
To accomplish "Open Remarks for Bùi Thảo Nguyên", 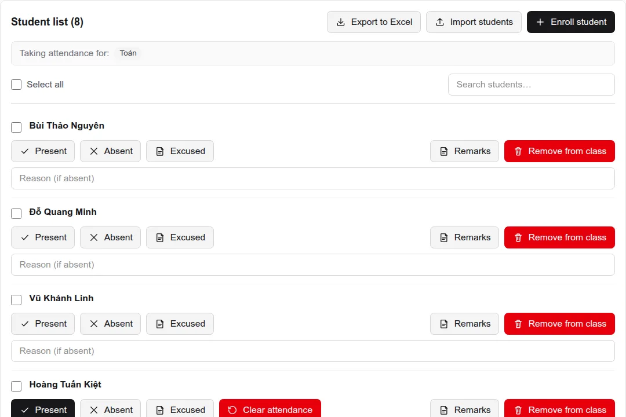I will (464, 151).
